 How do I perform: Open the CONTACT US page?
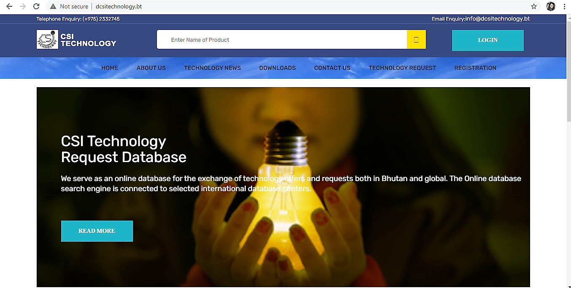(x=332, y=68)
